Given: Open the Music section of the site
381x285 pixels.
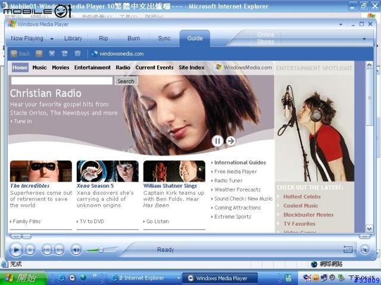Looking at the screenshot, I should 39,68.
